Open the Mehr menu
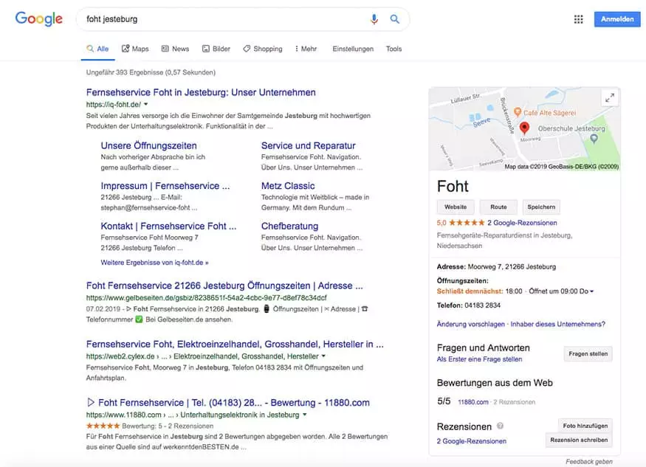Image resolution: width=646 pixels, height=467 pixels. [x=306, y=49]
